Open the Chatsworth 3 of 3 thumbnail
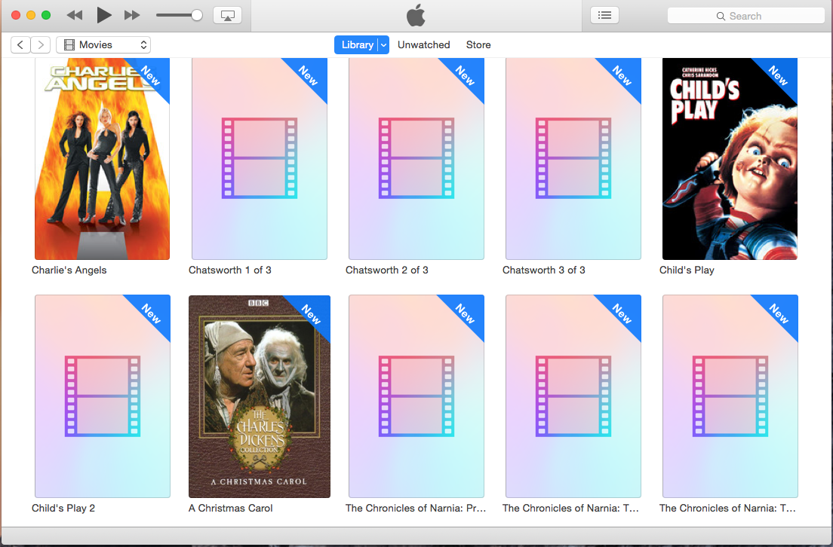 pyautogui.click(x=573, y=159)
